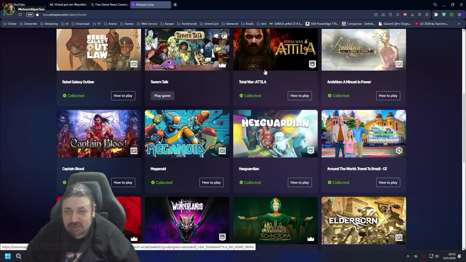The width and height of the screenshot is (466, 262).
Task: Open the Download bookmarks folder
Action: coord(80,24)
